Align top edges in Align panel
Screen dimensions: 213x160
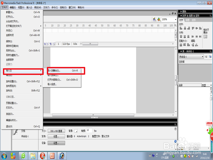(x=193, y=28)
